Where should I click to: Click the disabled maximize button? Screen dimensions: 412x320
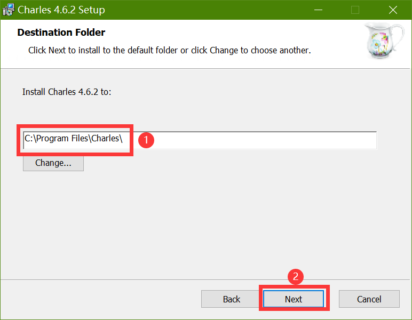click(355, 10)
